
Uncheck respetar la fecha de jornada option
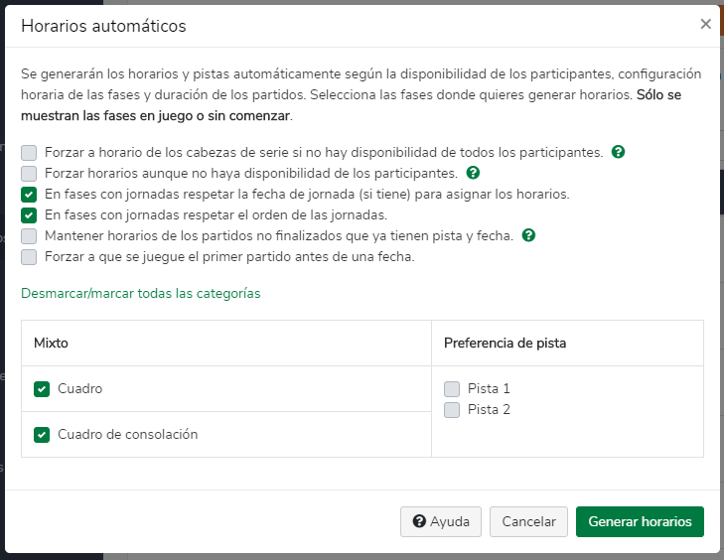[29, 195]
